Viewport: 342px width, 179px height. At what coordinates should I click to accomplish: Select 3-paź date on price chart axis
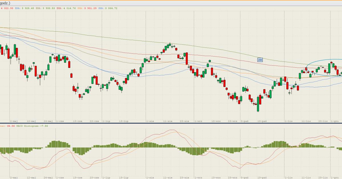(x=245, y=121)
